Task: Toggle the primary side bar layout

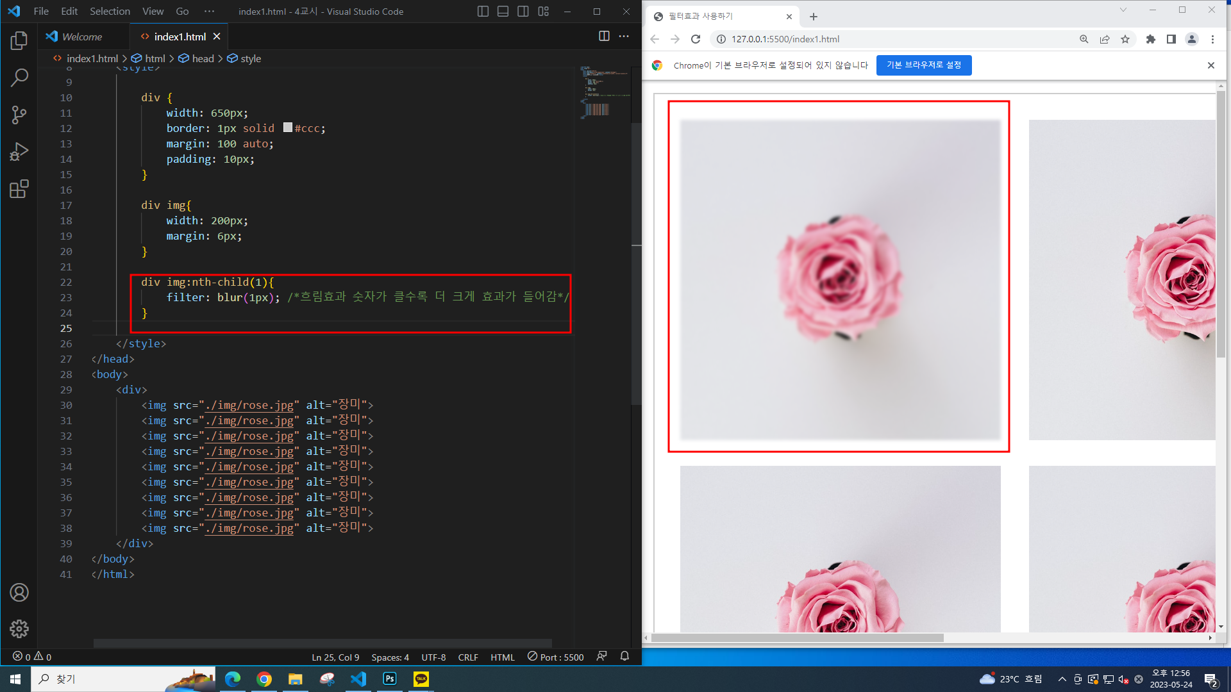Action: pos(483,11)
